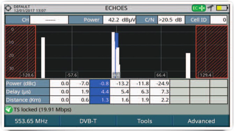The width and height of the screenshot is (234, 131).
Task: Select the 6.3 delay cell
Action: (x=140, y=92)
